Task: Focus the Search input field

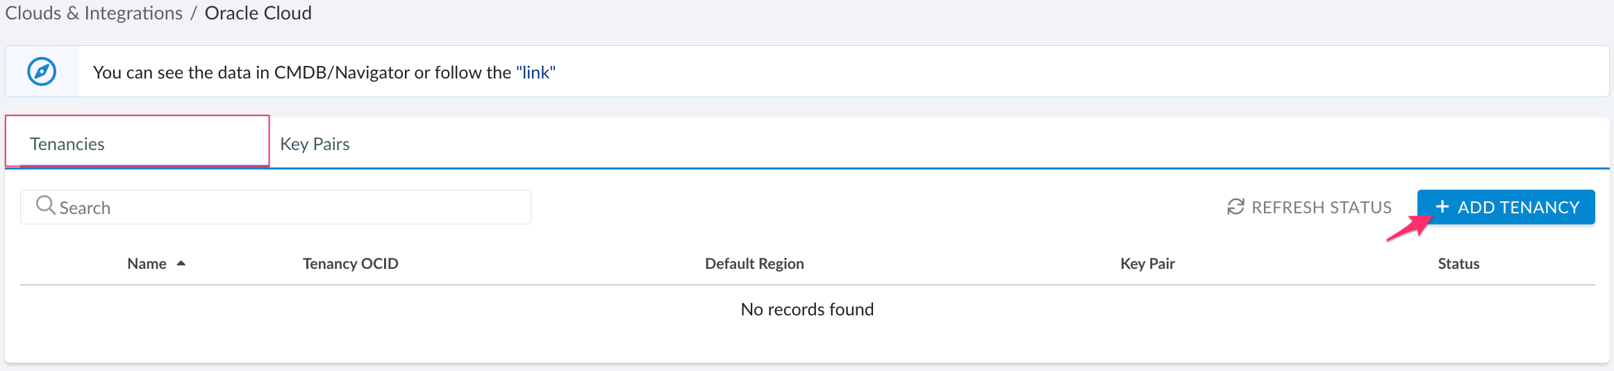Action: (292, 207)
